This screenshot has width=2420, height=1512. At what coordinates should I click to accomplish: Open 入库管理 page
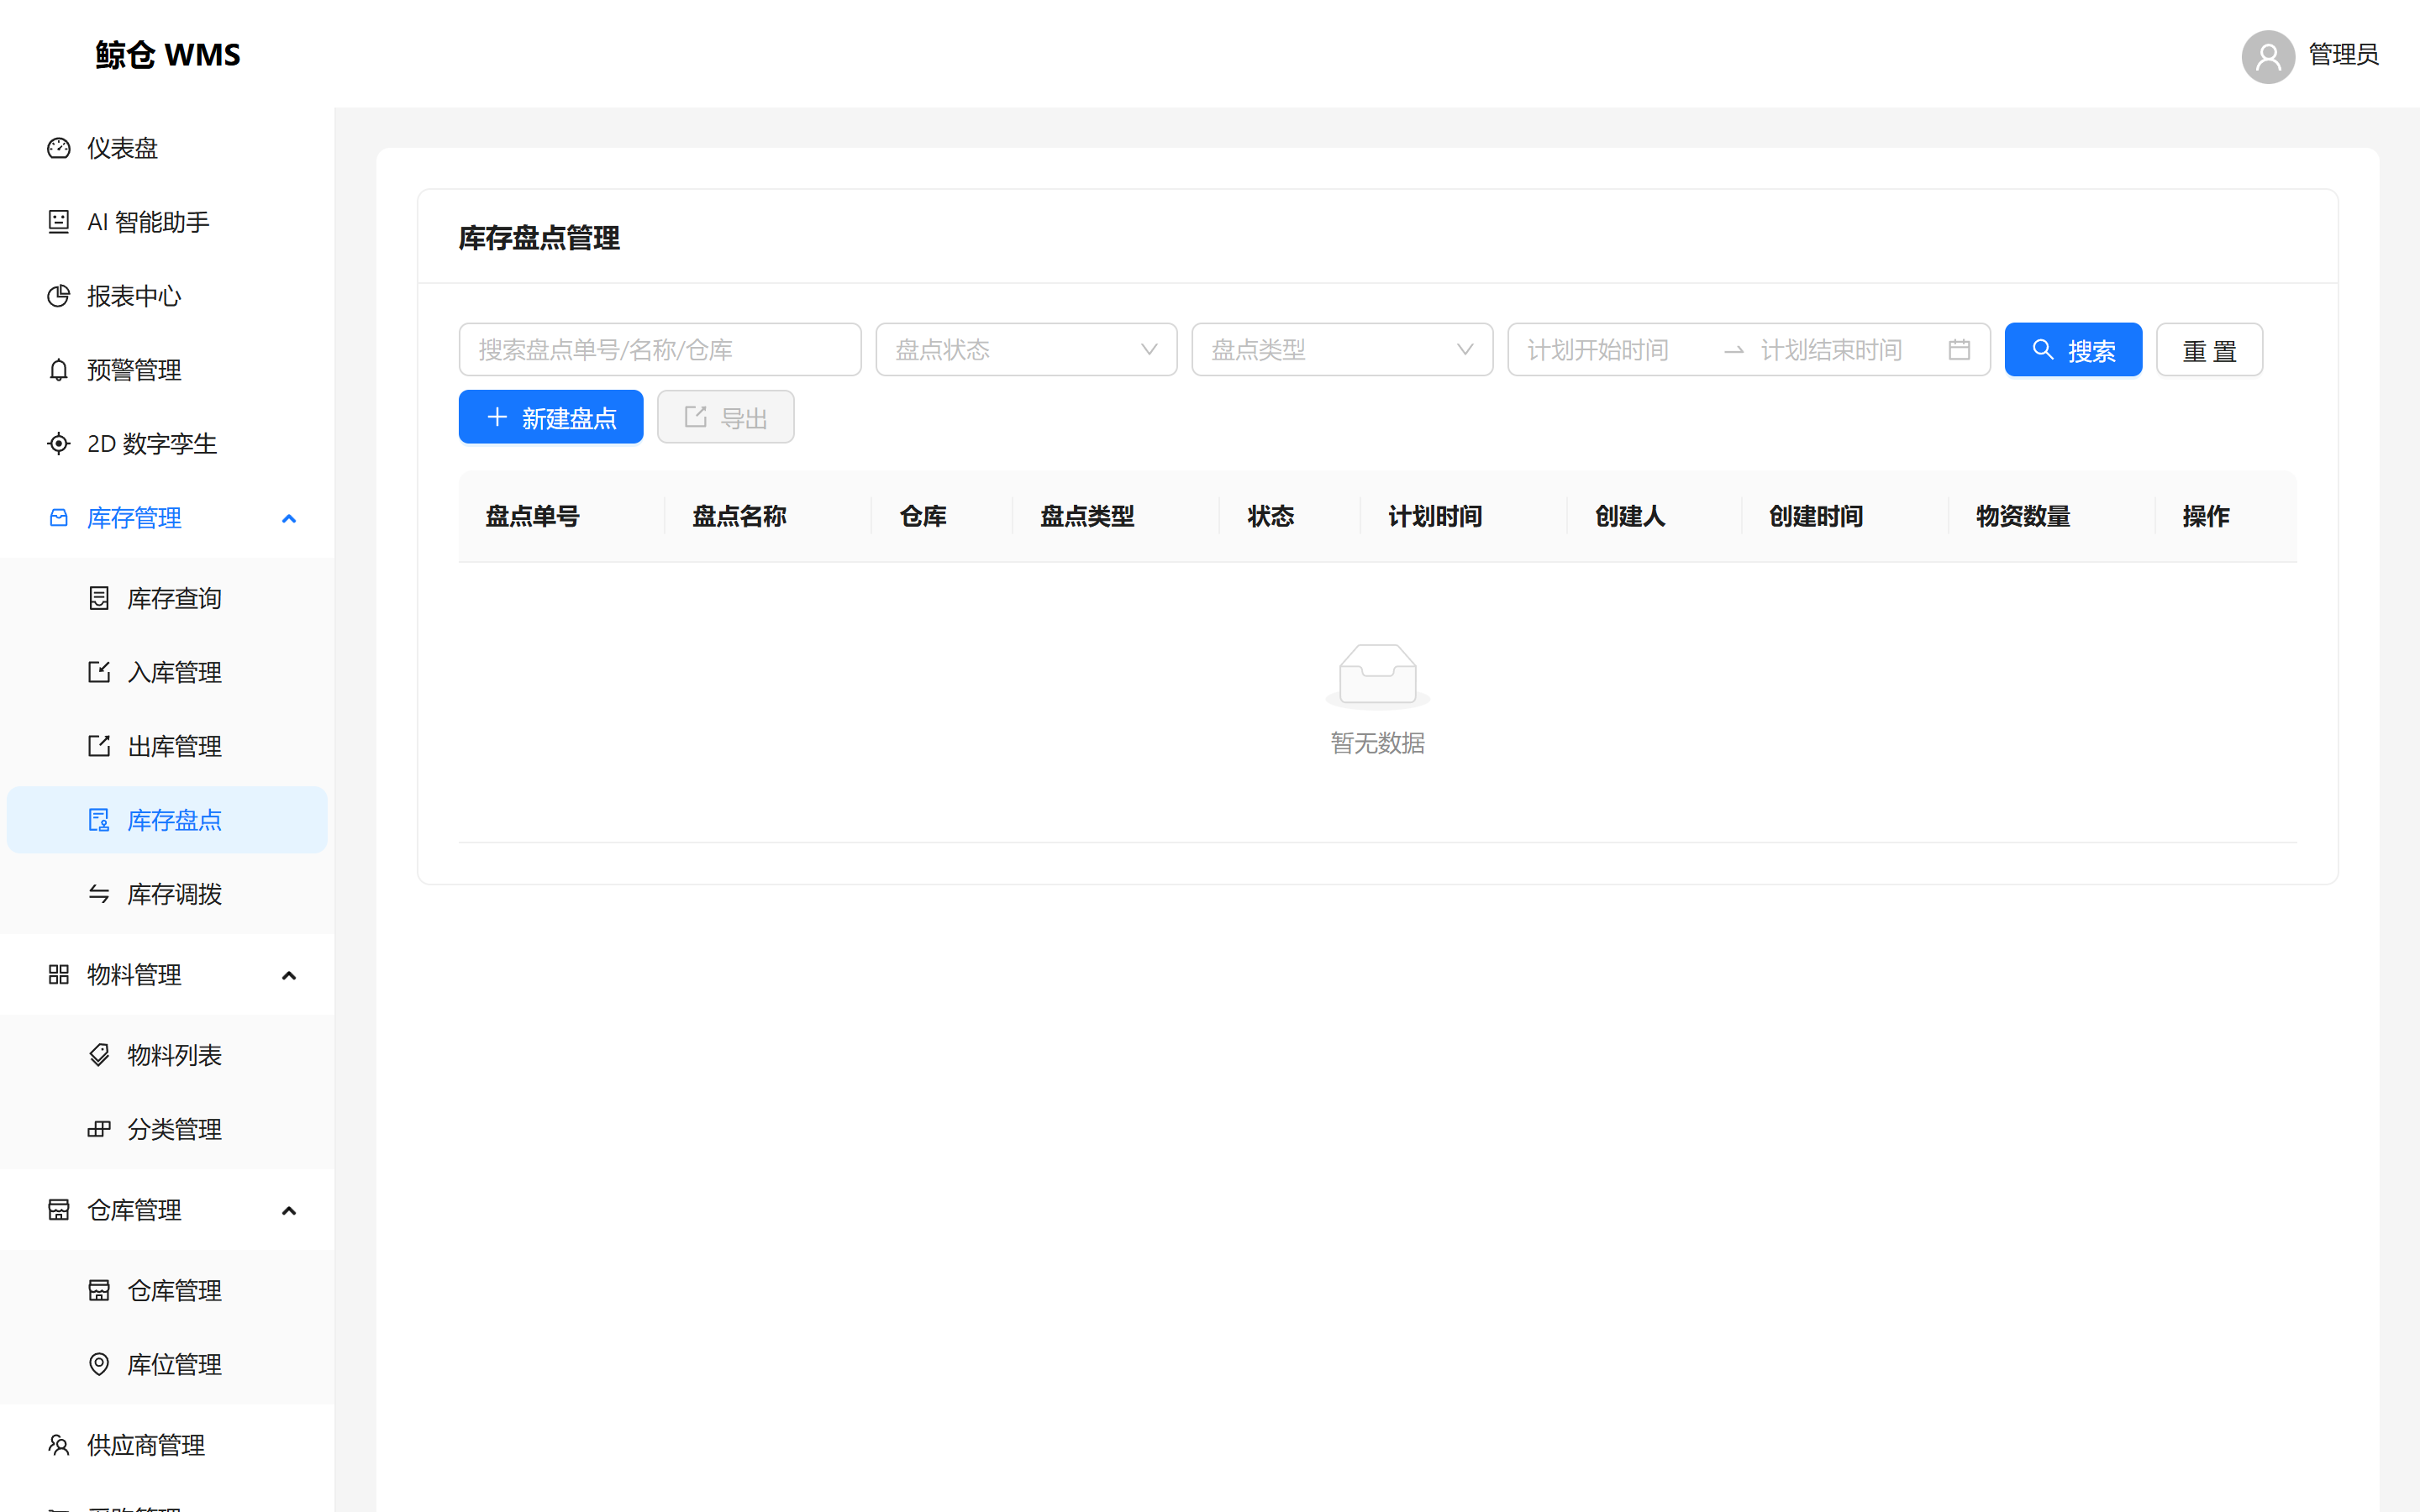[x=167, y=672]
